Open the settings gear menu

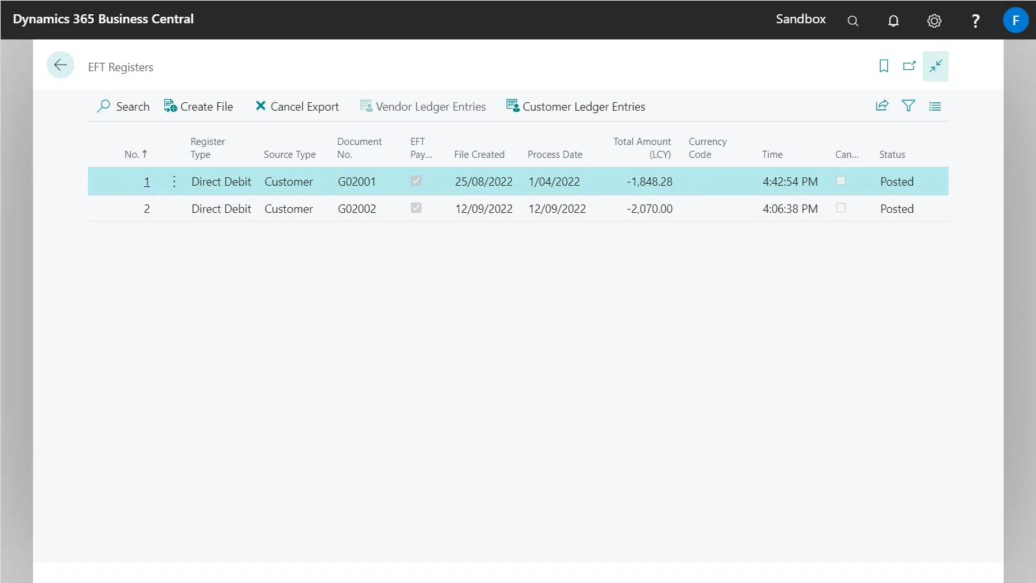click(933, 21)
